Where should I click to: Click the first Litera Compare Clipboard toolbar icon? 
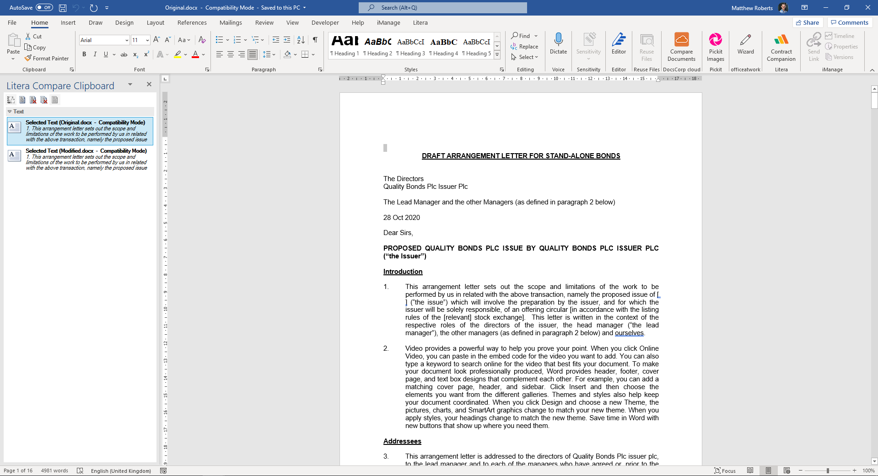11,100
